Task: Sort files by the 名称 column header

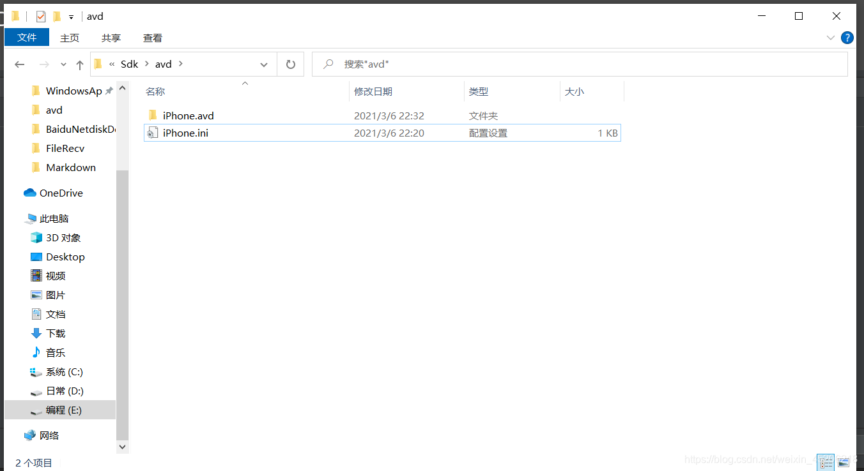Action: tap(155, 91)
